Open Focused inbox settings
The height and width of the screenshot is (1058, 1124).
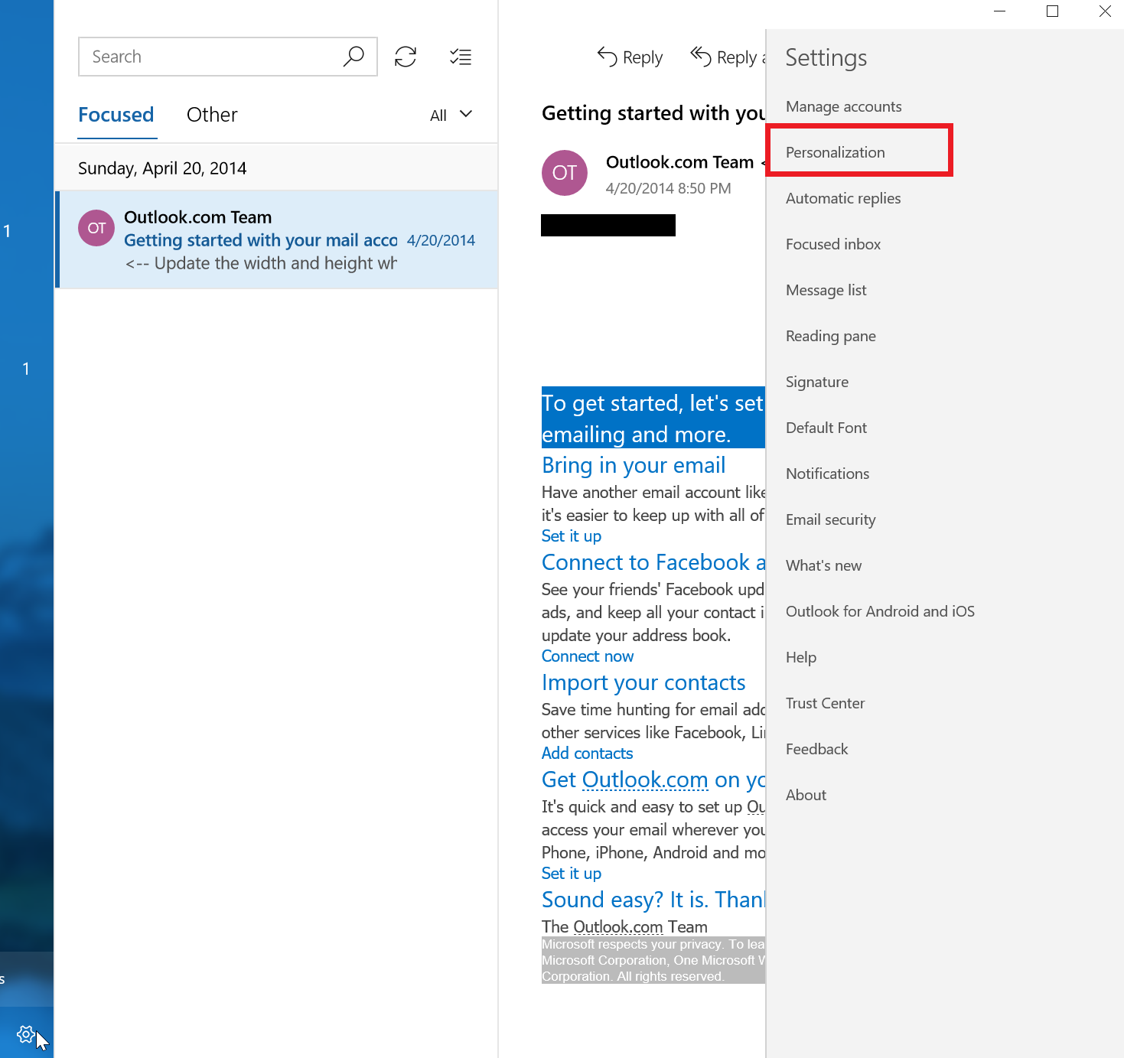click(x=833, y=244)
